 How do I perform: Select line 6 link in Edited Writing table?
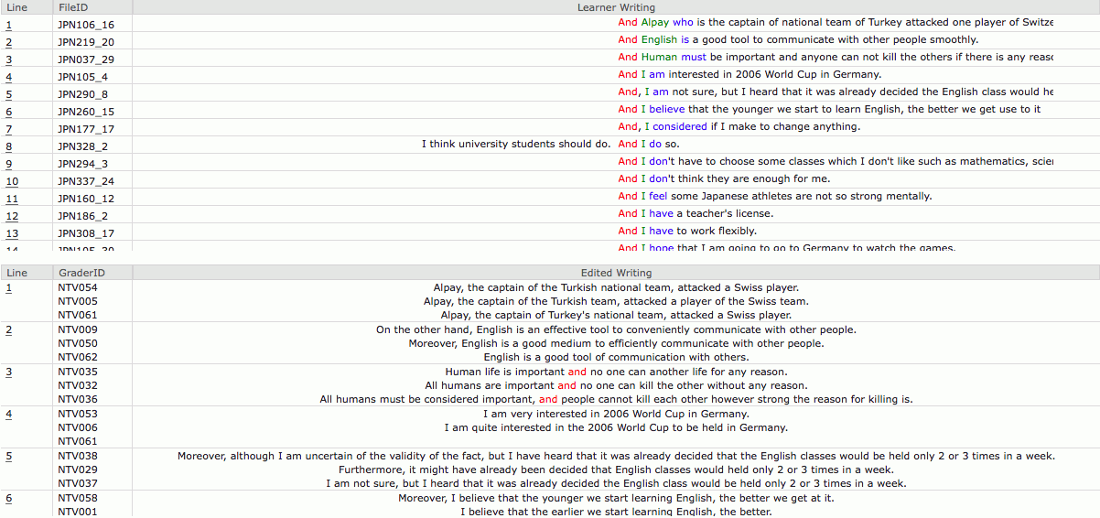[x=9, y=498]
